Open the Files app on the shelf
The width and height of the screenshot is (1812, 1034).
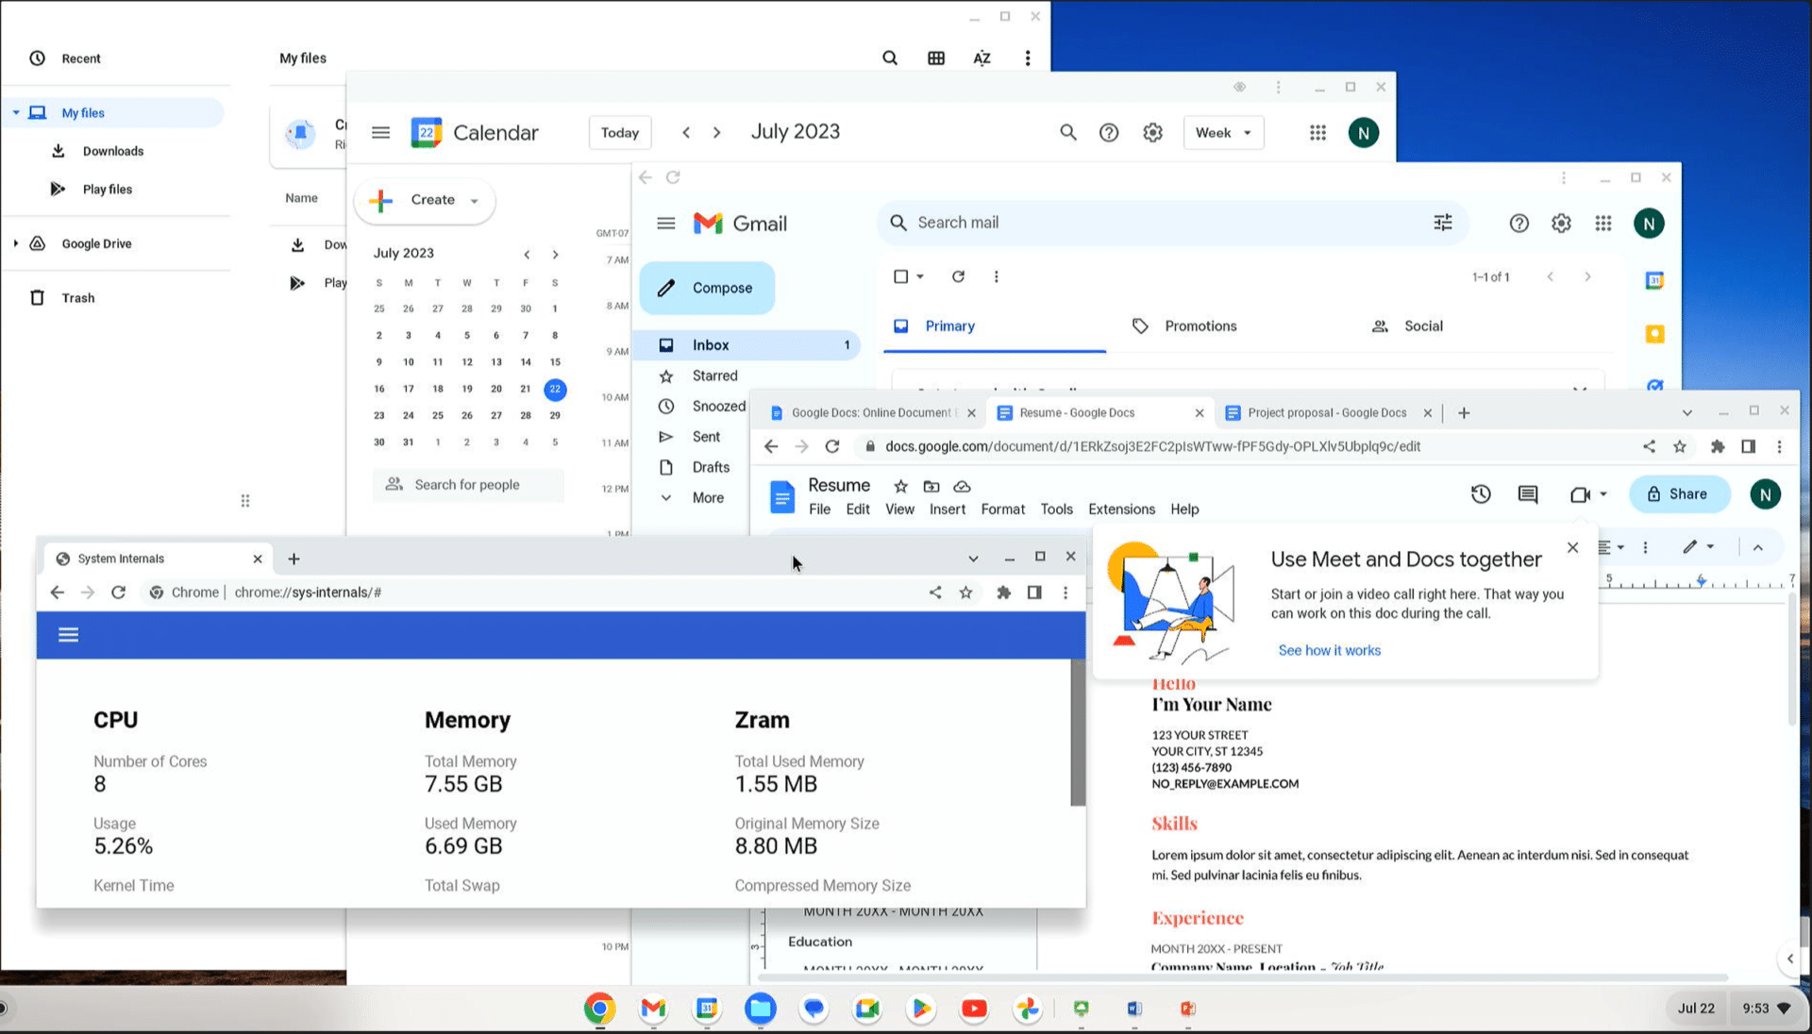tap(760, 1009)
